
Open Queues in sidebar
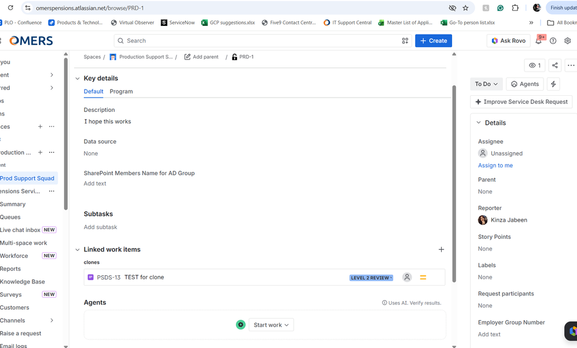click(10, 217)
